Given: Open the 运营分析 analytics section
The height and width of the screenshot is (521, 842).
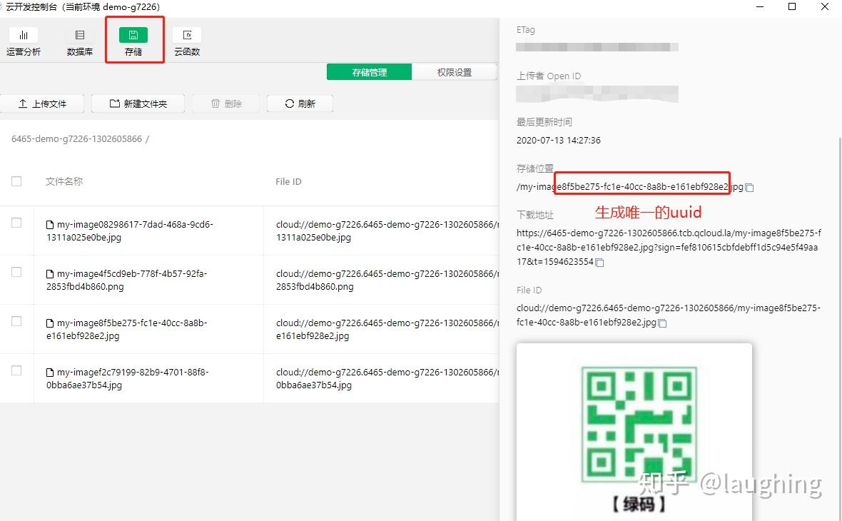Looking at the screenshot, I should (x=24, y=42).
